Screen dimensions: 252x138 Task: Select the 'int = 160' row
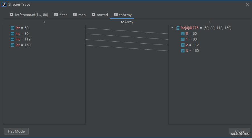pyautogui.click(x=44, y=45)
